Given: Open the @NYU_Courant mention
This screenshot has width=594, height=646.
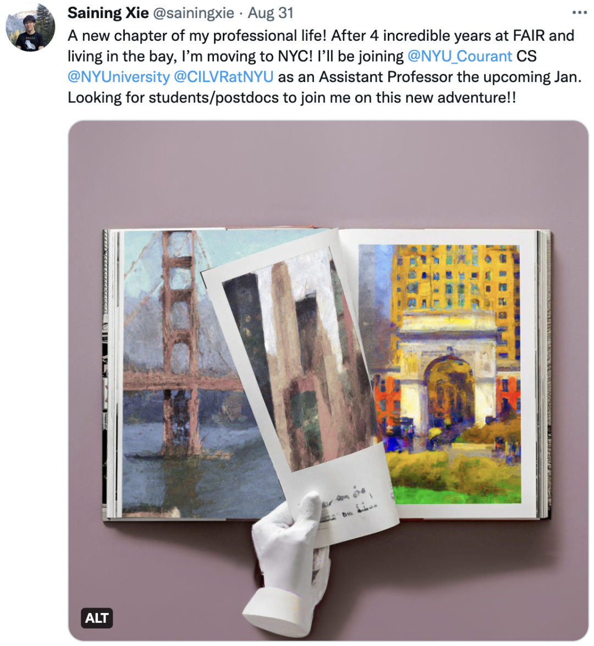Looking at the screenshot, I should [459, 56].
